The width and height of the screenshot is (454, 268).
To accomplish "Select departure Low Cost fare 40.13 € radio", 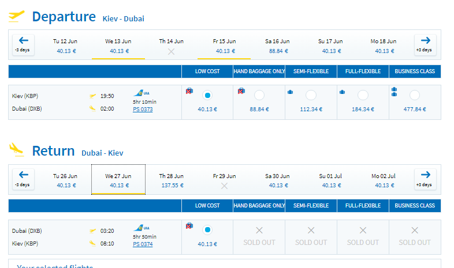I will tap(207, 95).
